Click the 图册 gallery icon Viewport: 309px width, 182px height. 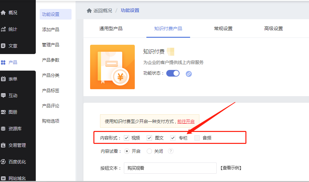3,112
